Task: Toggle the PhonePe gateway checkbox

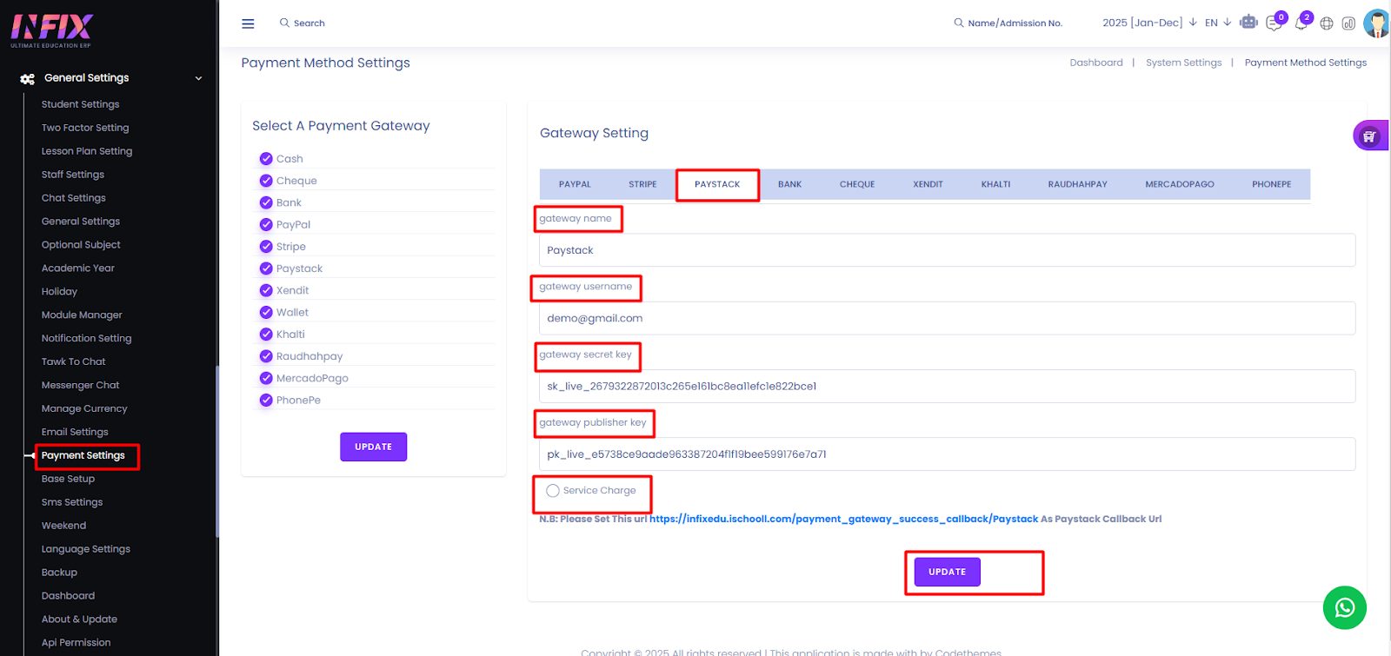Action: 266,400
